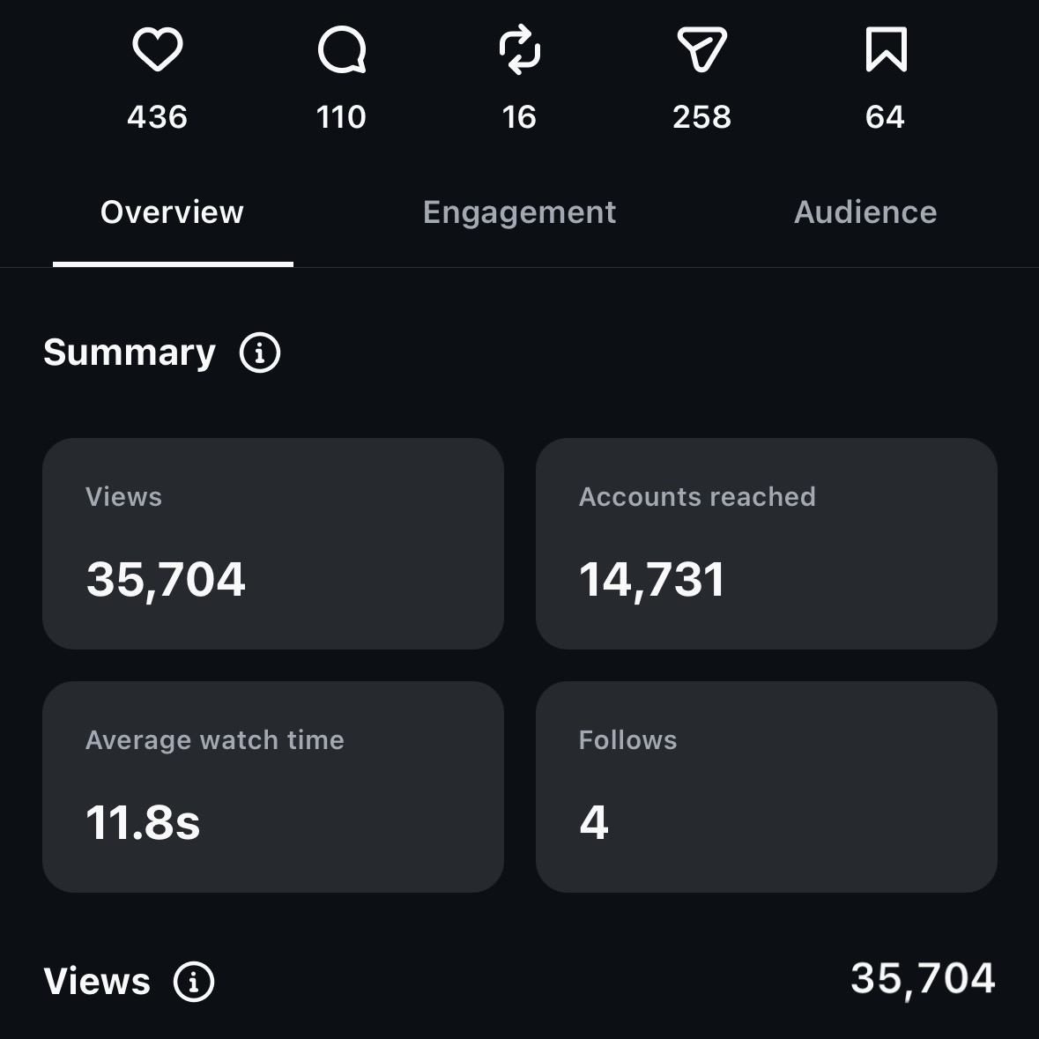
Task: Tap the Views section heading
Action: pyautogui.click(x=97, y=982)
